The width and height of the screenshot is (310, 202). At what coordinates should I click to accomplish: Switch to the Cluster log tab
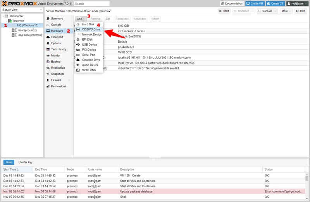pos(25,162)
